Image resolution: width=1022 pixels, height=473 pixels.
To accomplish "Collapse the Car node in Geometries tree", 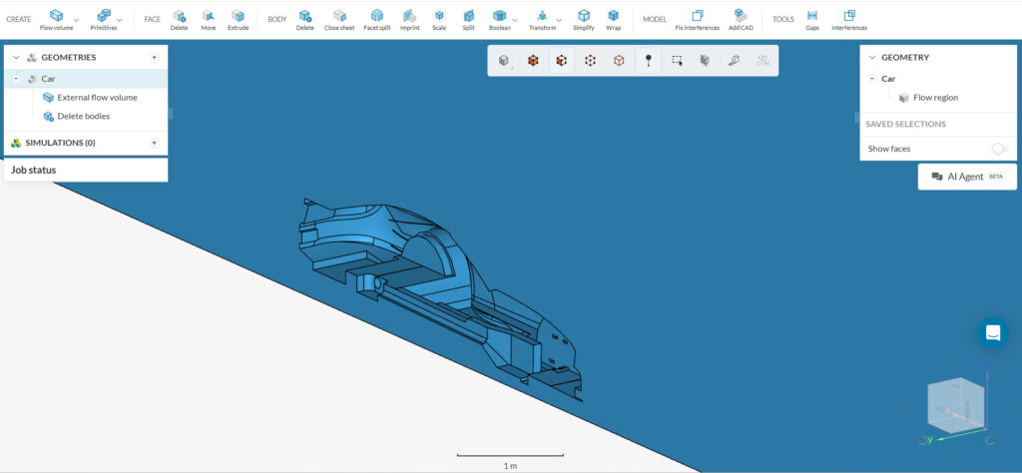I will click(17, 79).
